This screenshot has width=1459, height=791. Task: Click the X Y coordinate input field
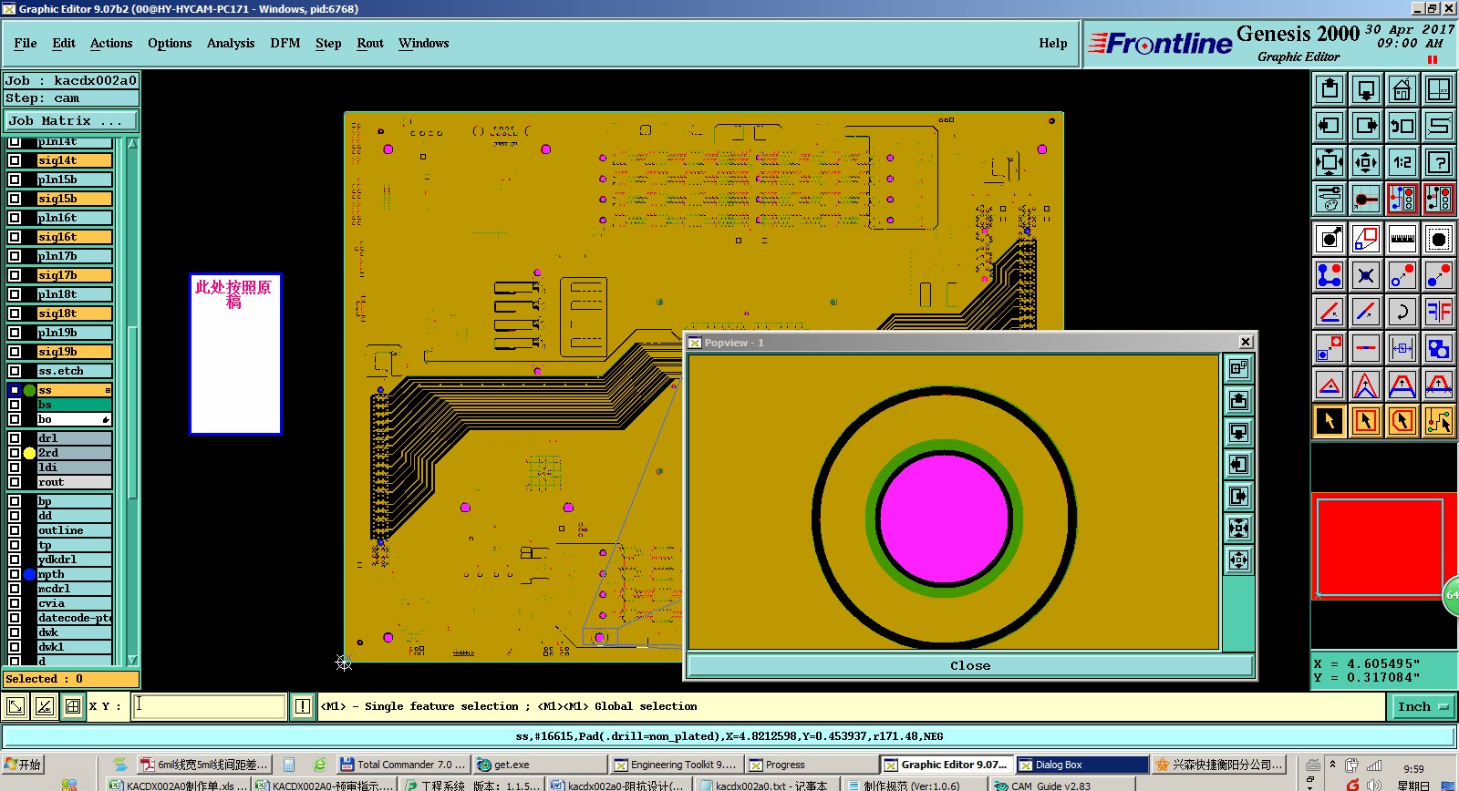[x=209, y=706]
